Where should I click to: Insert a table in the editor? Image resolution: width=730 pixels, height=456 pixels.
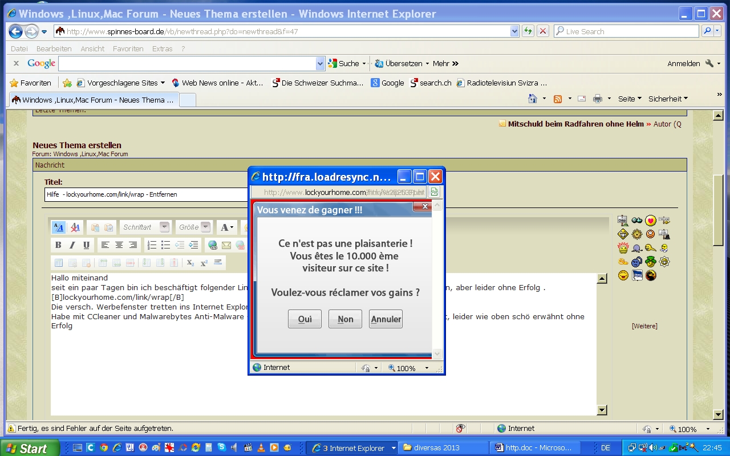point(59,263)
